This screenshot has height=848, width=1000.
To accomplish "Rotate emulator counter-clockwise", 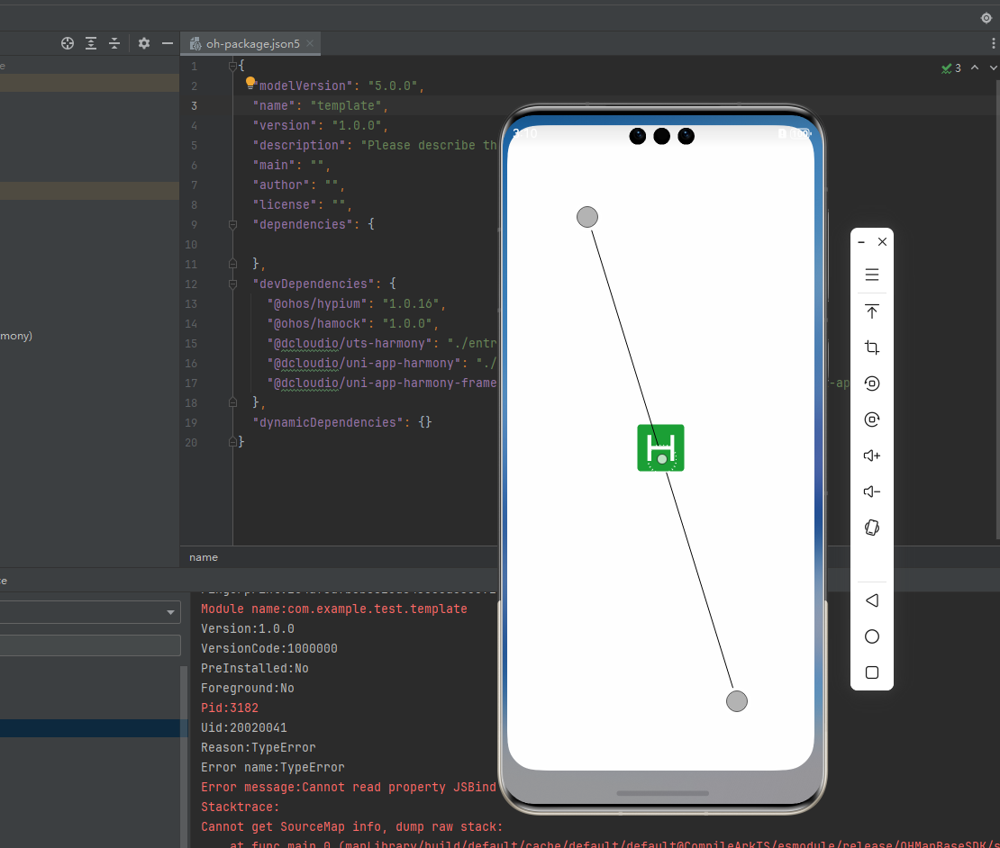I will (872, 383).
